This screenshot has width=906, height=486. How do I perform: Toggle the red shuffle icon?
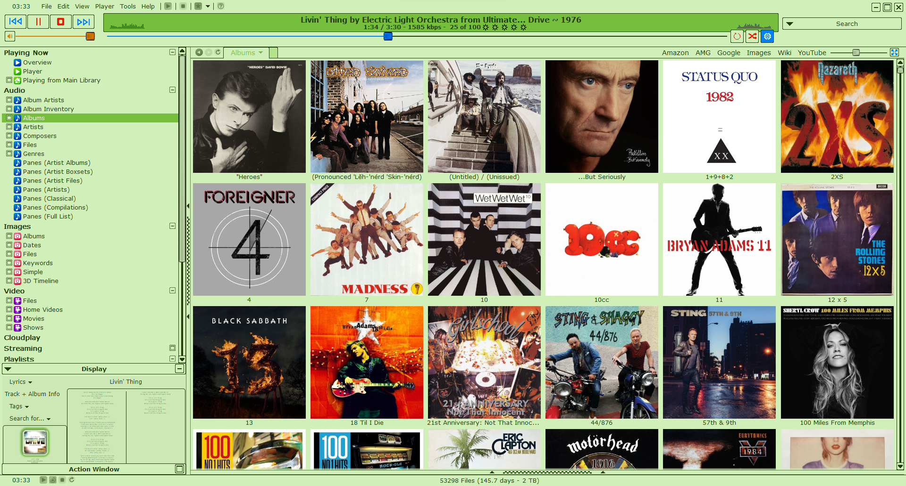(752, 36)
